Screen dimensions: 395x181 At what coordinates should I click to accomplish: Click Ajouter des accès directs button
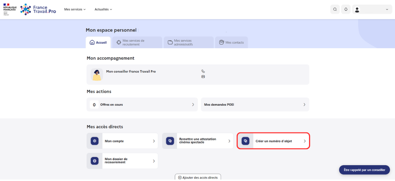click(x=198, y=177)
